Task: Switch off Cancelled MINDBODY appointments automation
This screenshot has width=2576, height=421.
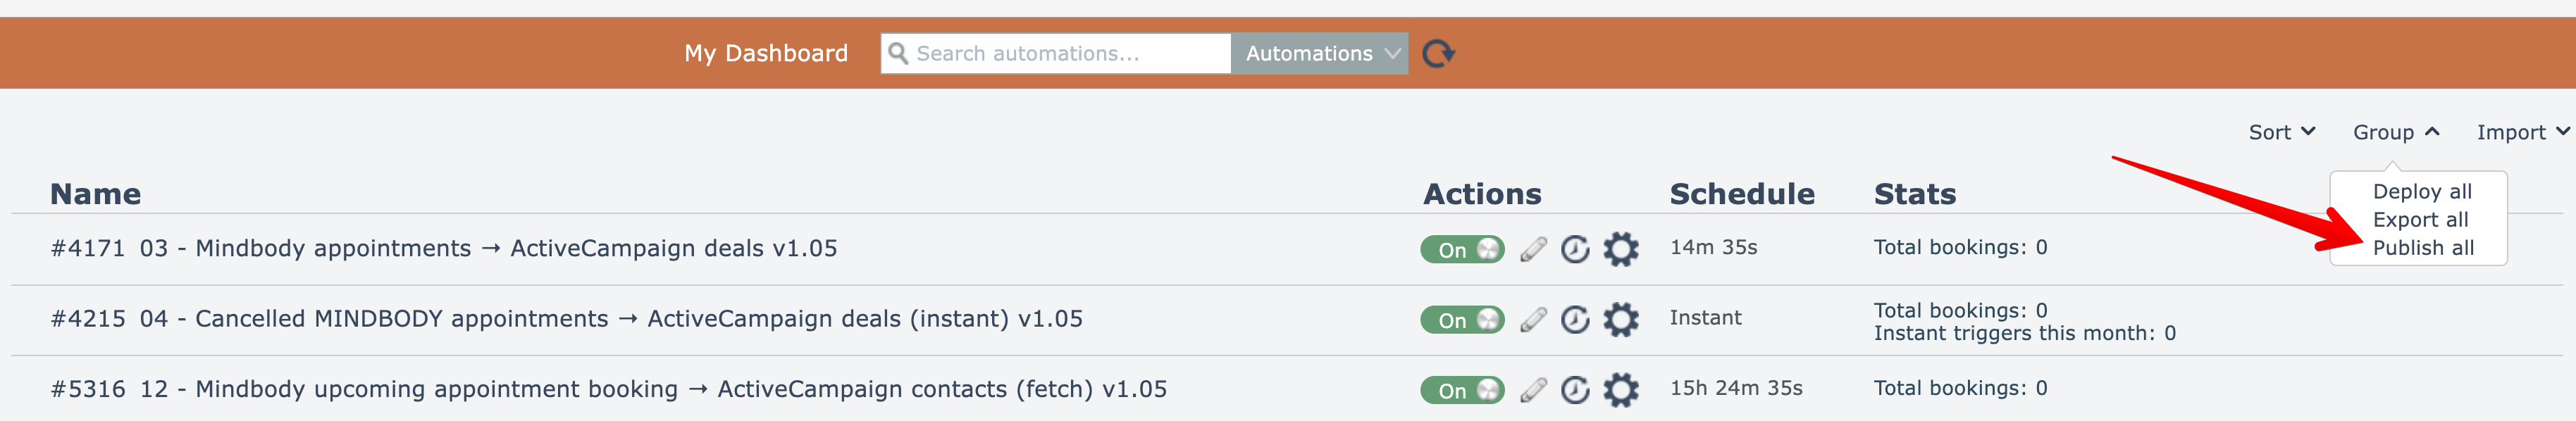Action: pos(1462,320)
